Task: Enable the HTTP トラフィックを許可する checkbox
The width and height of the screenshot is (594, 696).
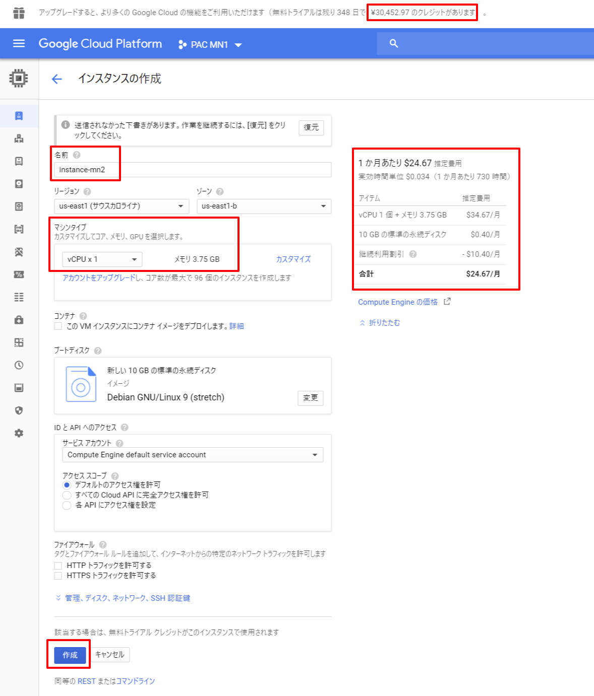Action: 58,566
